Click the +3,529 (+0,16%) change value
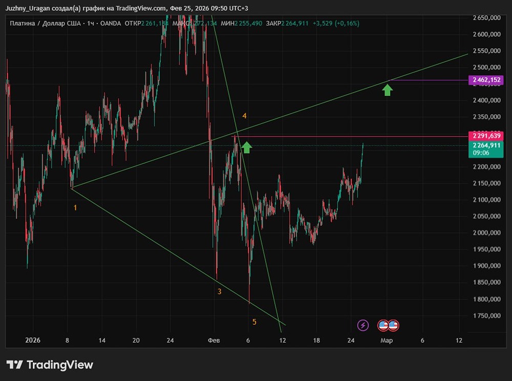Viewport: 512px width, 381px height. [x=336, y=24]
